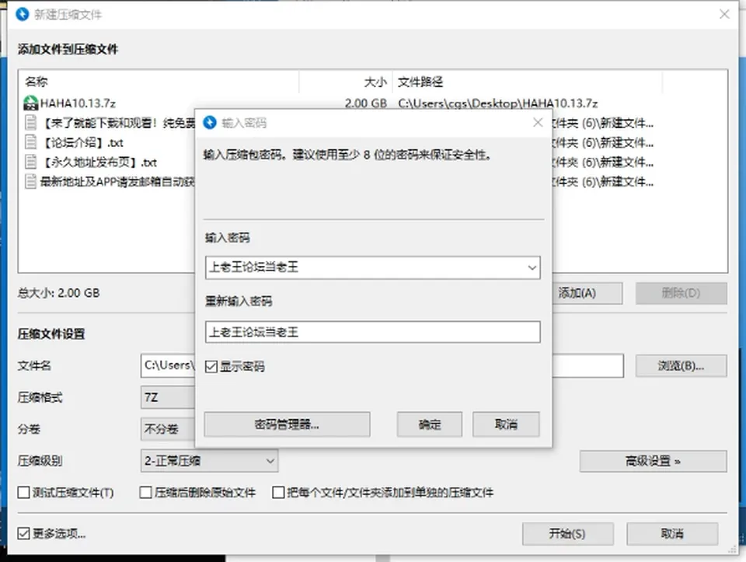Confirm the password with 确定
Image resolution: width=746 pixels, height=562 pixels.
[x=430, y=424]
